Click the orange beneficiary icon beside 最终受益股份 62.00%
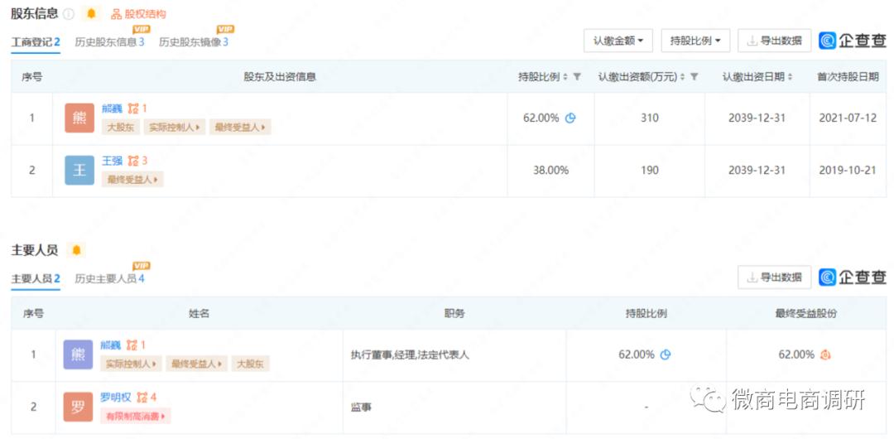894x439 pixels. pos(825,355)
